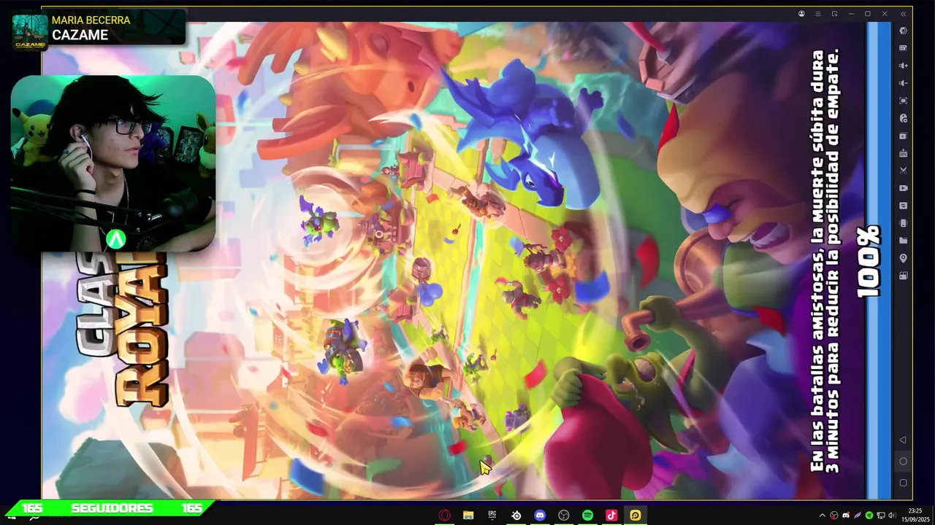
Task: Open OBS Studio from the taskbar
Action: [x=564, y=516]
